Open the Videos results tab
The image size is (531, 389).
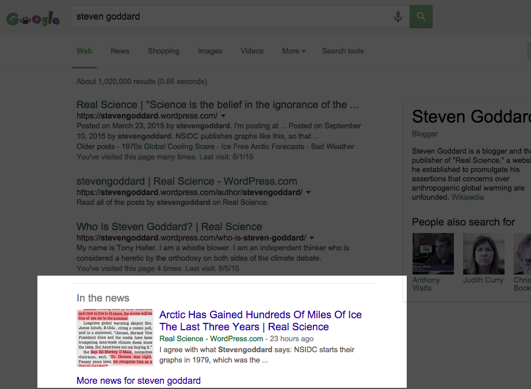tap(252, 51)
